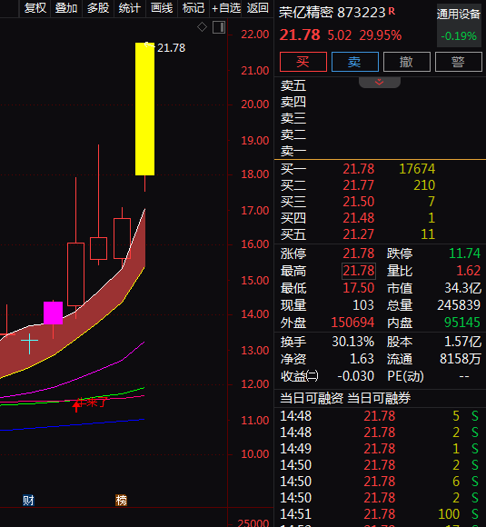Click 买一 volume 17674
This screenshot has width=486, height=527.
(417, 169)
